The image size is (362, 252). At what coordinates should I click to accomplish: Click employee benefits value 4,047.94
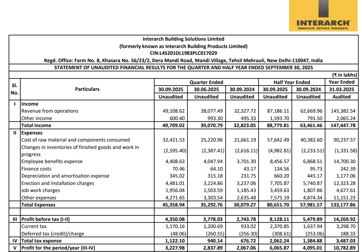(213, 162)
